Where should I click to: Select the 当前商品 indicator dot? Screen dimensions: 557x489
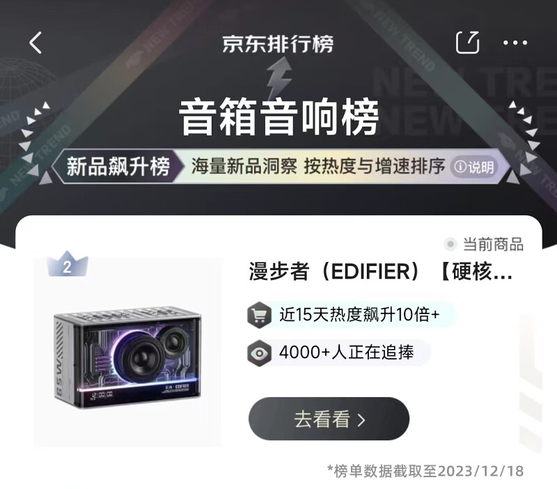tap(450, 244)
